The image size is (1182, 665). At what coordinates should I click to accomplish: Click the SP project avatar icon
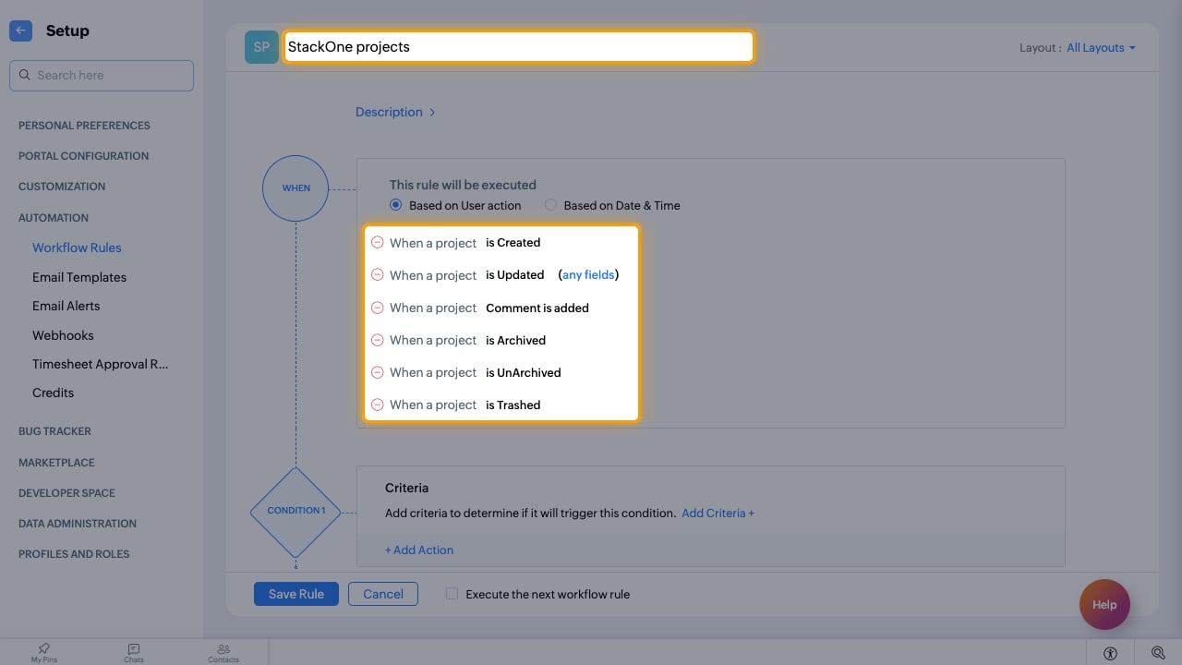[261, 47]
